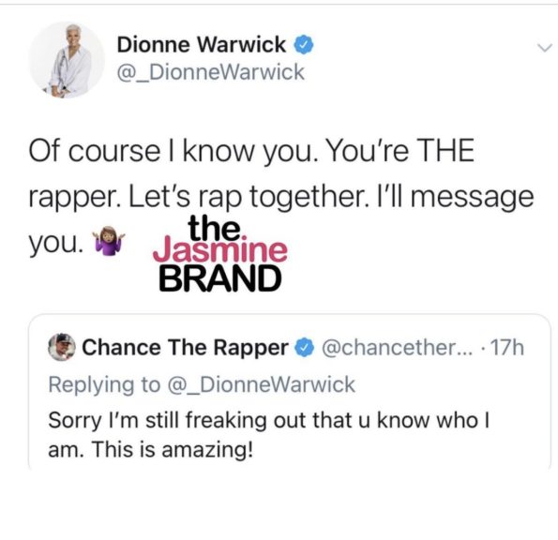Open Dionne Warwick's round profile photo
The height and width of the screenshot is (540, 558).
point(67,59)
